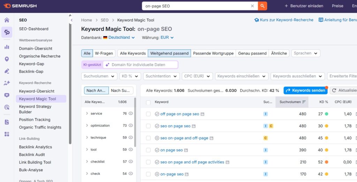Select the Genau passend tab
This screenshot has height=182, width=357.
tap(252, 53)
